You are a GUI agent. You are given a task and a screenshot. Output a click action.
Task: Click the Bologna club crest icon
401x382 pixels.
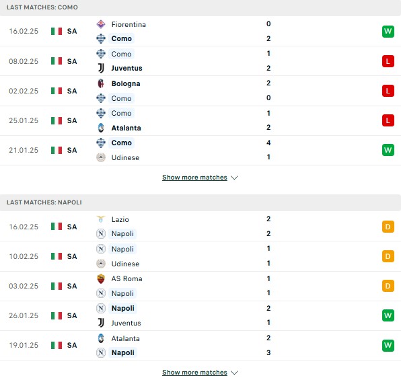tap(101, 83)
